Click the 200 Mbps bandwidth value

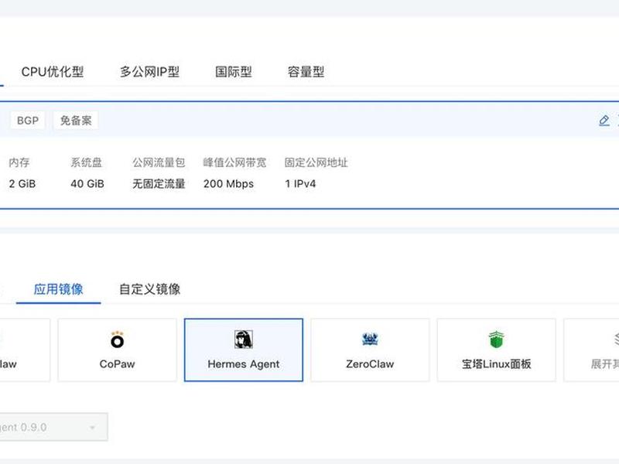click(x=228, y=184)
